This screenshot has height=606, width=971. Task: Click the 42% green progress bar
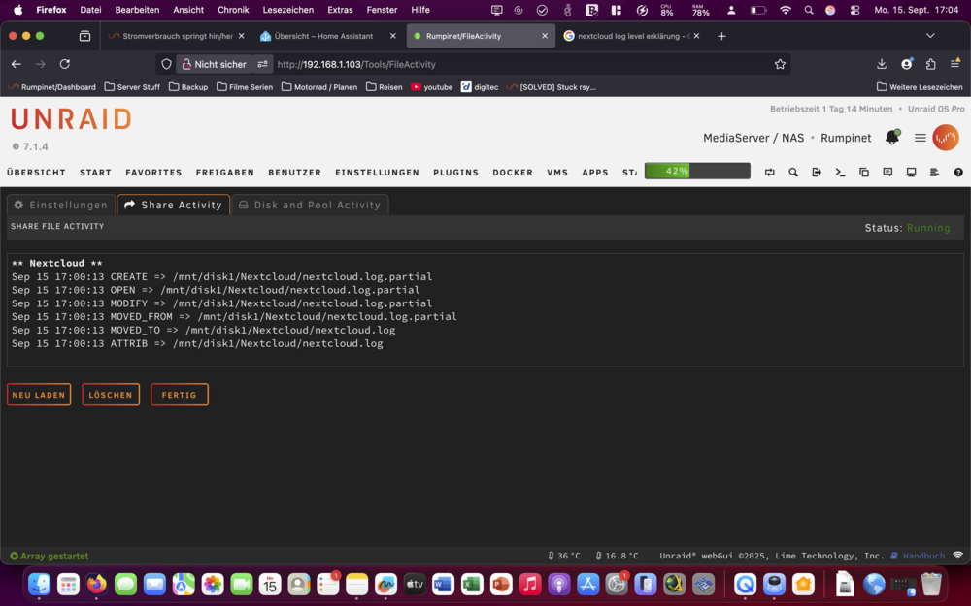click(697, 171)
